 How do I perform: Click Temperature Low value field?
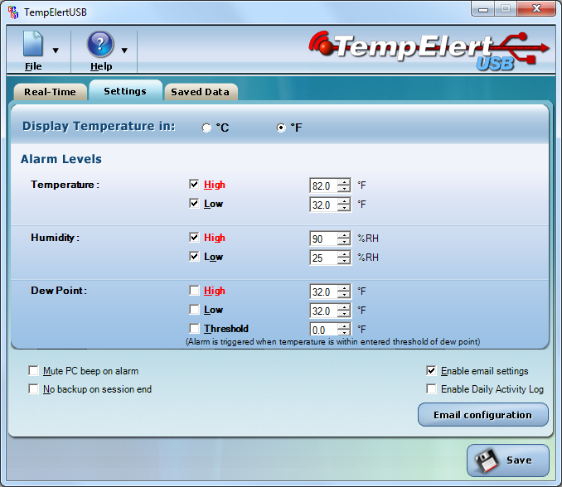pyautogui.click(x=323, y=205)
